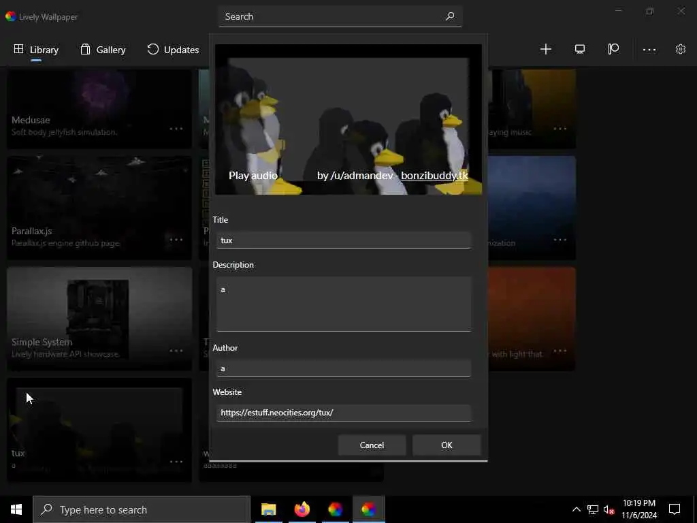This screenshot has height=523, width=697.
Task: Open the notification center icon
Action: click(x=675, y=509)
